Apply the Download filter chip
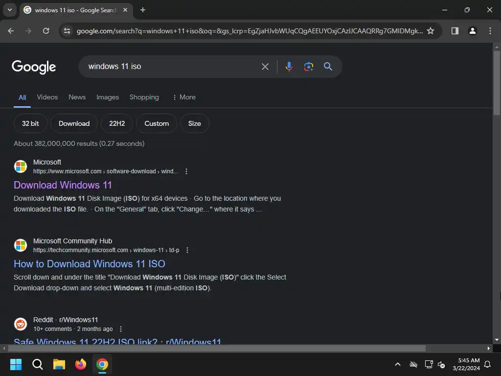Image resolution: width=501 pixels, height=376 pixels. coord(74,123)
